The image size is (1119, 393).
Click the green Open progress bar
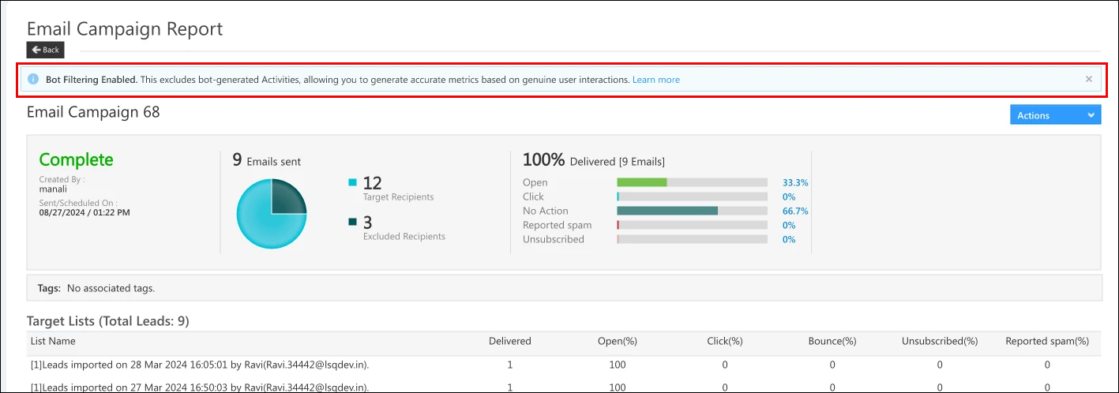pyautogui.click(x=642, y=182)
